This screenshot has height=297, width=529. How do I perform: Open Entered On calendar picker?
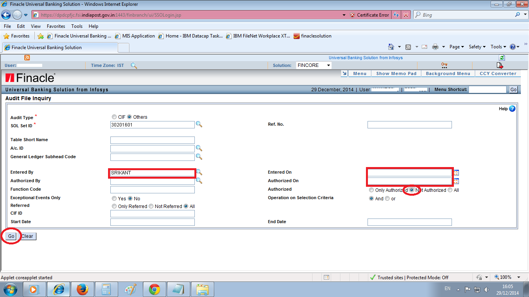pos(456,172)
